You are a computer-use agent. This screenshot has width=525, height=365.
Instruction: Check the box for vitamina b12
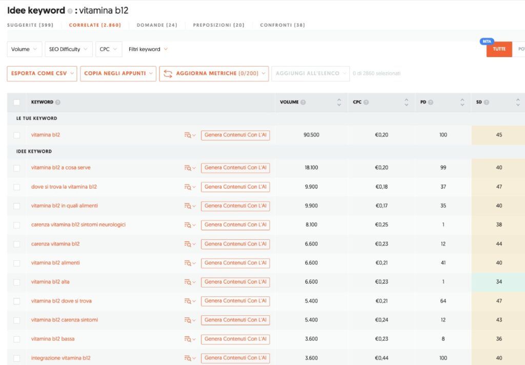coord(16,135)
